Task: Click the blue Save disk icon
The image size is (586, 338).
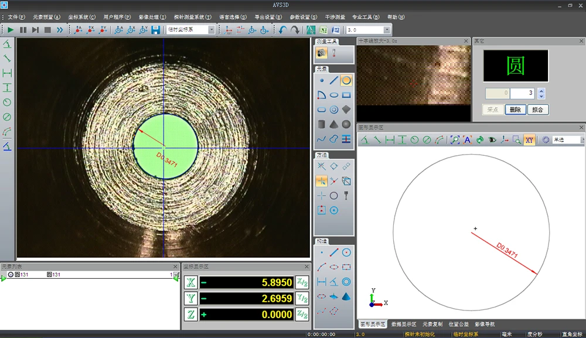Action: 156,30
